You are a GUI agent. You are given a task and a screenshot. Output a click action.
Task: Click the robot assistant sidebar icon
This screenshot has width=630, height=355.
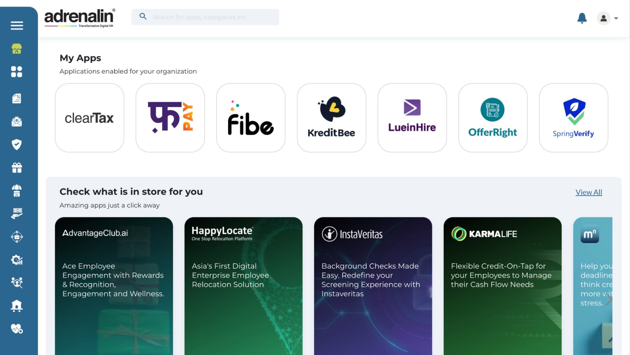[17, 237]
